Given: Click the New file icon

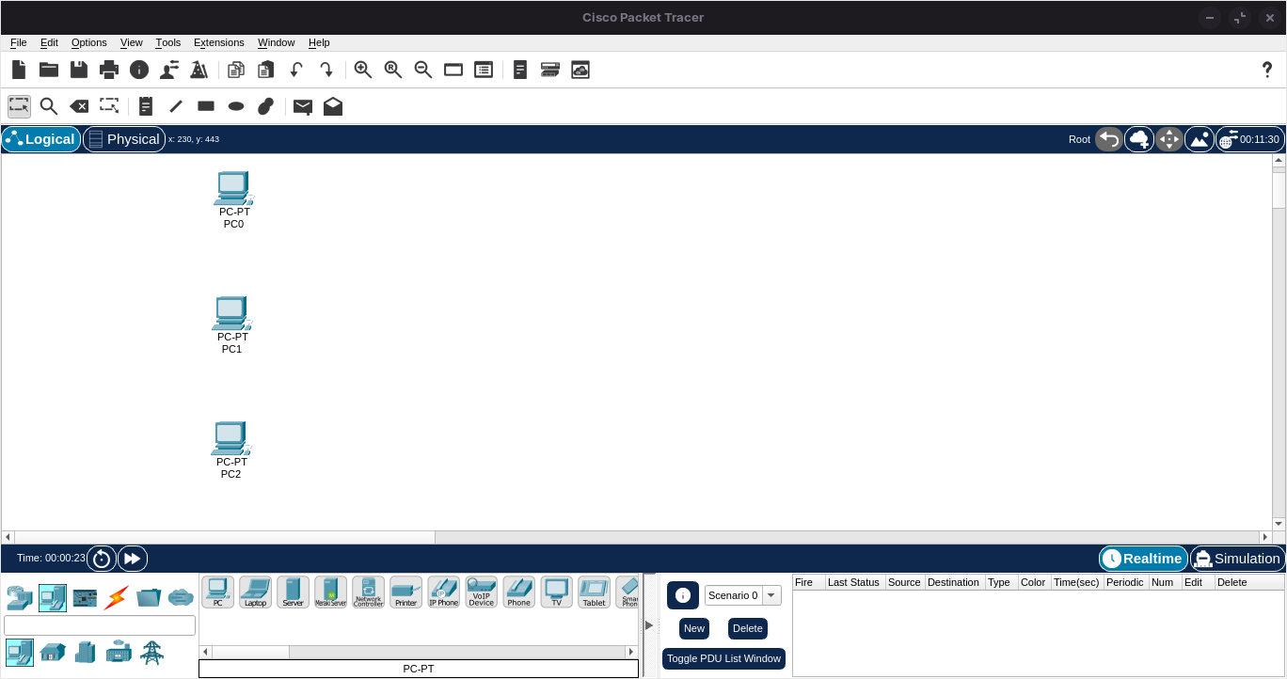Looking at the screenshot, I should pos(19,70).
